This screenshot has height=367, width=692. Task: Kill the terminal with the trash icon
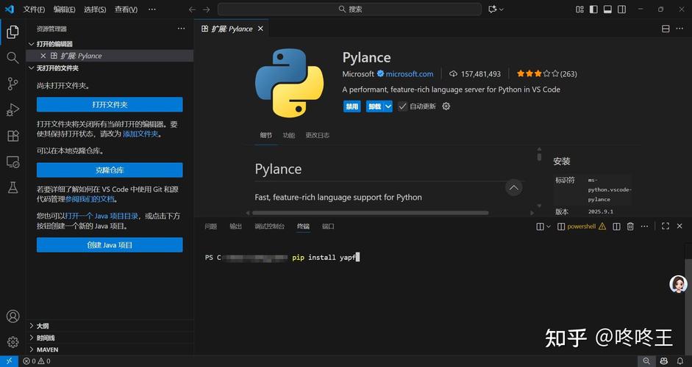(x=630, y=227)
